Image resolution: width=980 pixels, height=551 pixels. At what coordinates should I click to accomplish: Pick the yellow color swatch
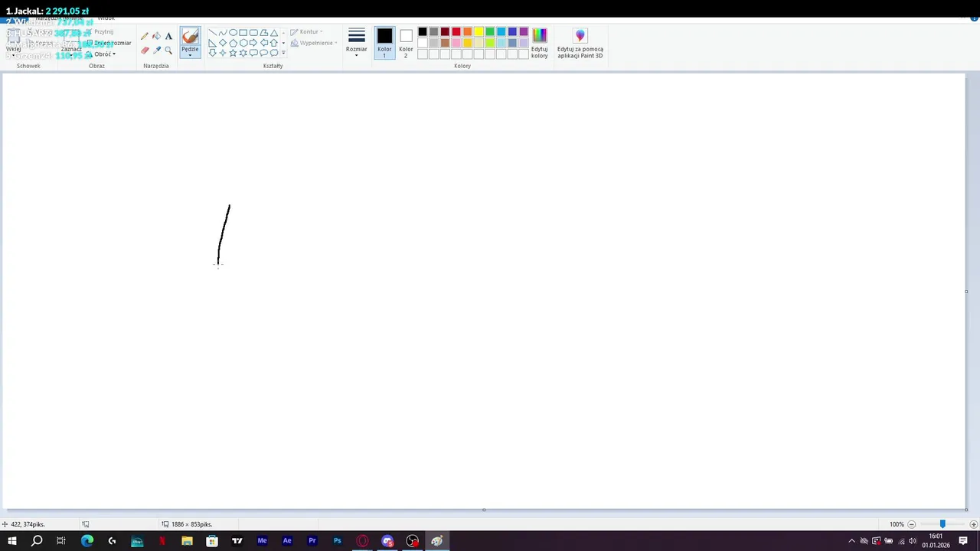coord(479,32)
